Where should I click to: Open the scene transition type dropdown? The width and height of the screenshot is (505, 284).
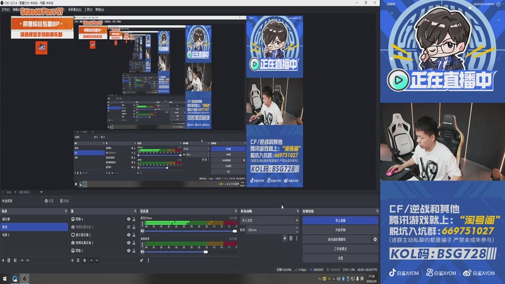270,220
